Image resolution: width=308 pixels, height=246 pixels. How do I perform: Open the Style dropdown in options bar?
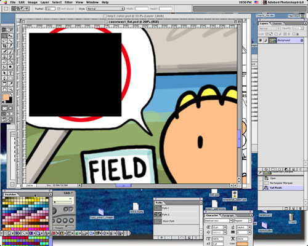(105, 9)
